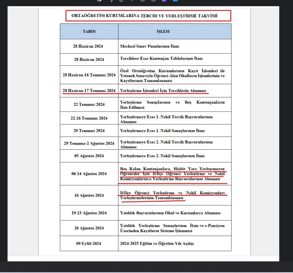
Task: Click the underlined '28 Haziran-17 Temmuz 2024' date
Action: click(x=89, y=91)
